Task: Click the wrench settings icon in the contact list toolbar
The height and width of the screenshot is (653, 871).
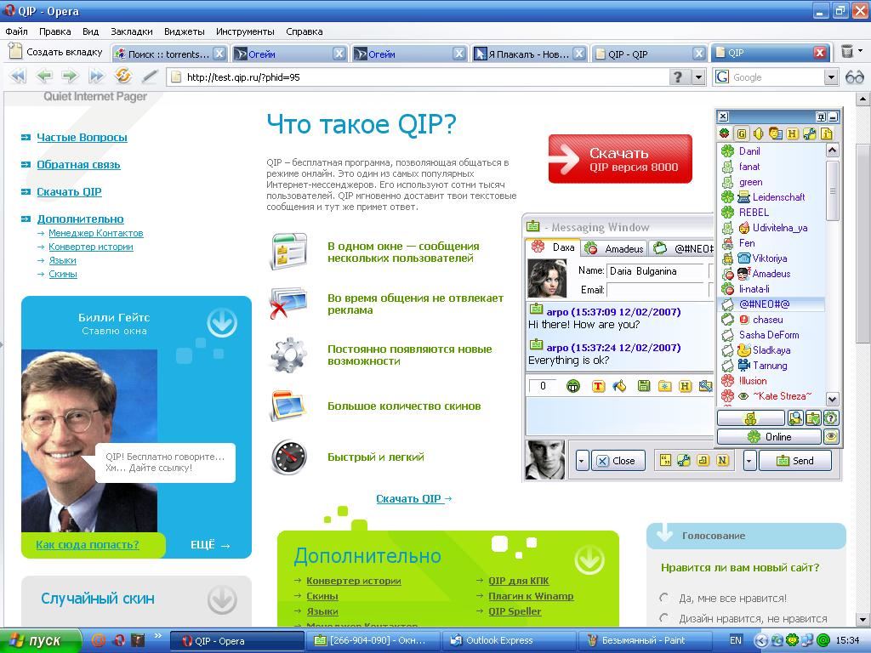Action: click(810, 133)
